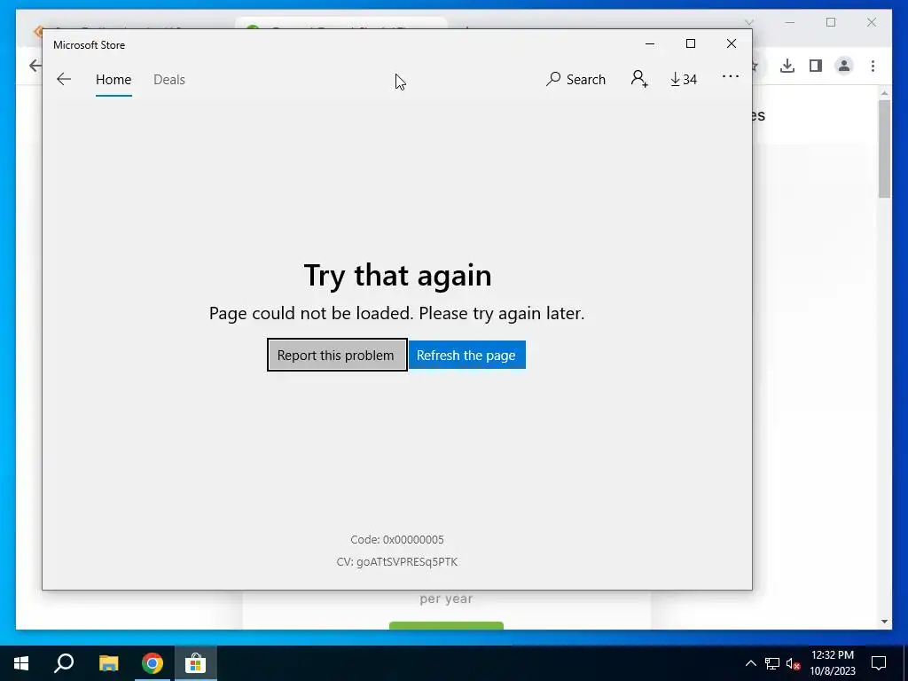Click the green button on the Chrome page

pos(446,625)
